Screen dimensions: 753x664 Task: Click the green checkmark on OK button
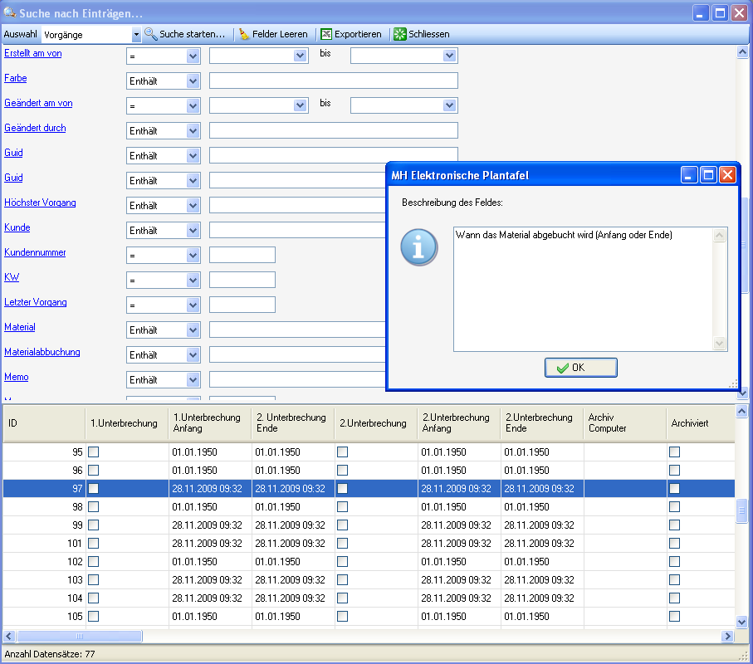click(563, 368)
